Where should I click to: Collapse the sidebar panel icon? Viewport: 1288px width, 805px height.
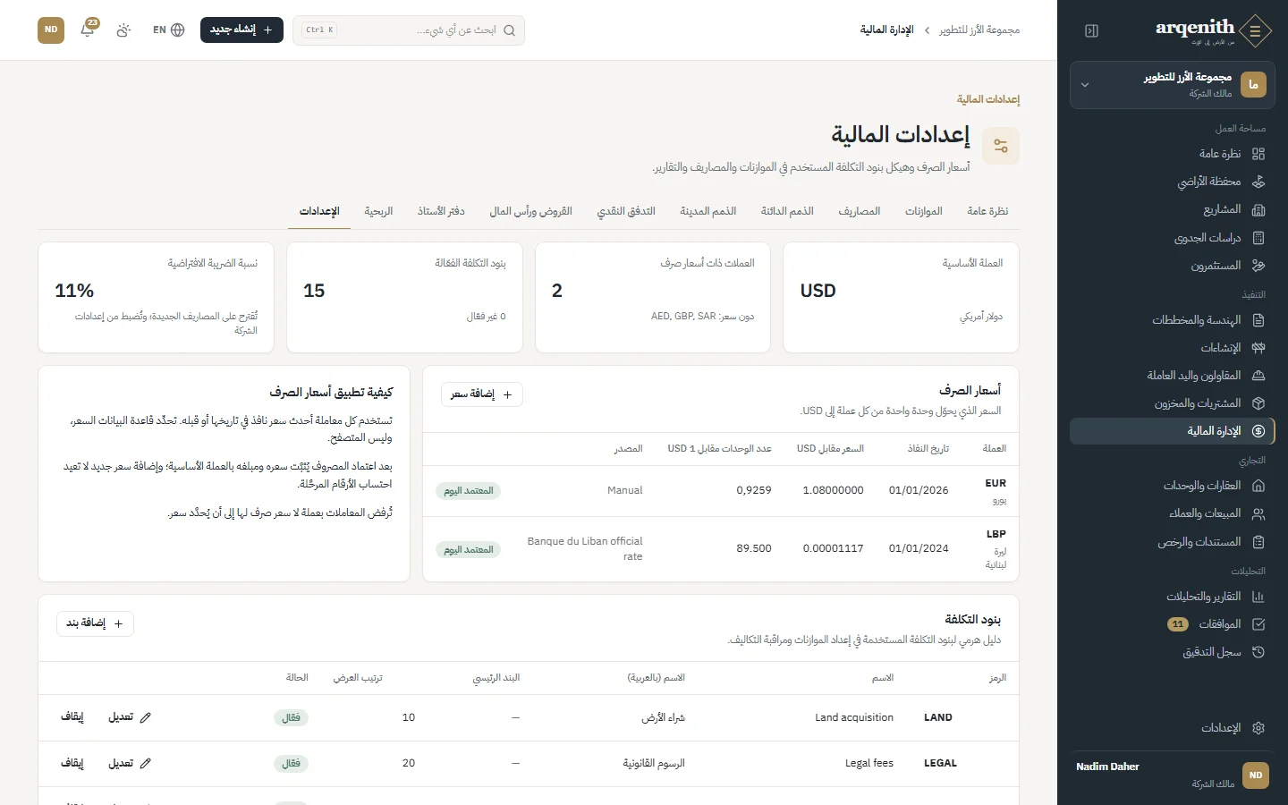(1091, 30)
